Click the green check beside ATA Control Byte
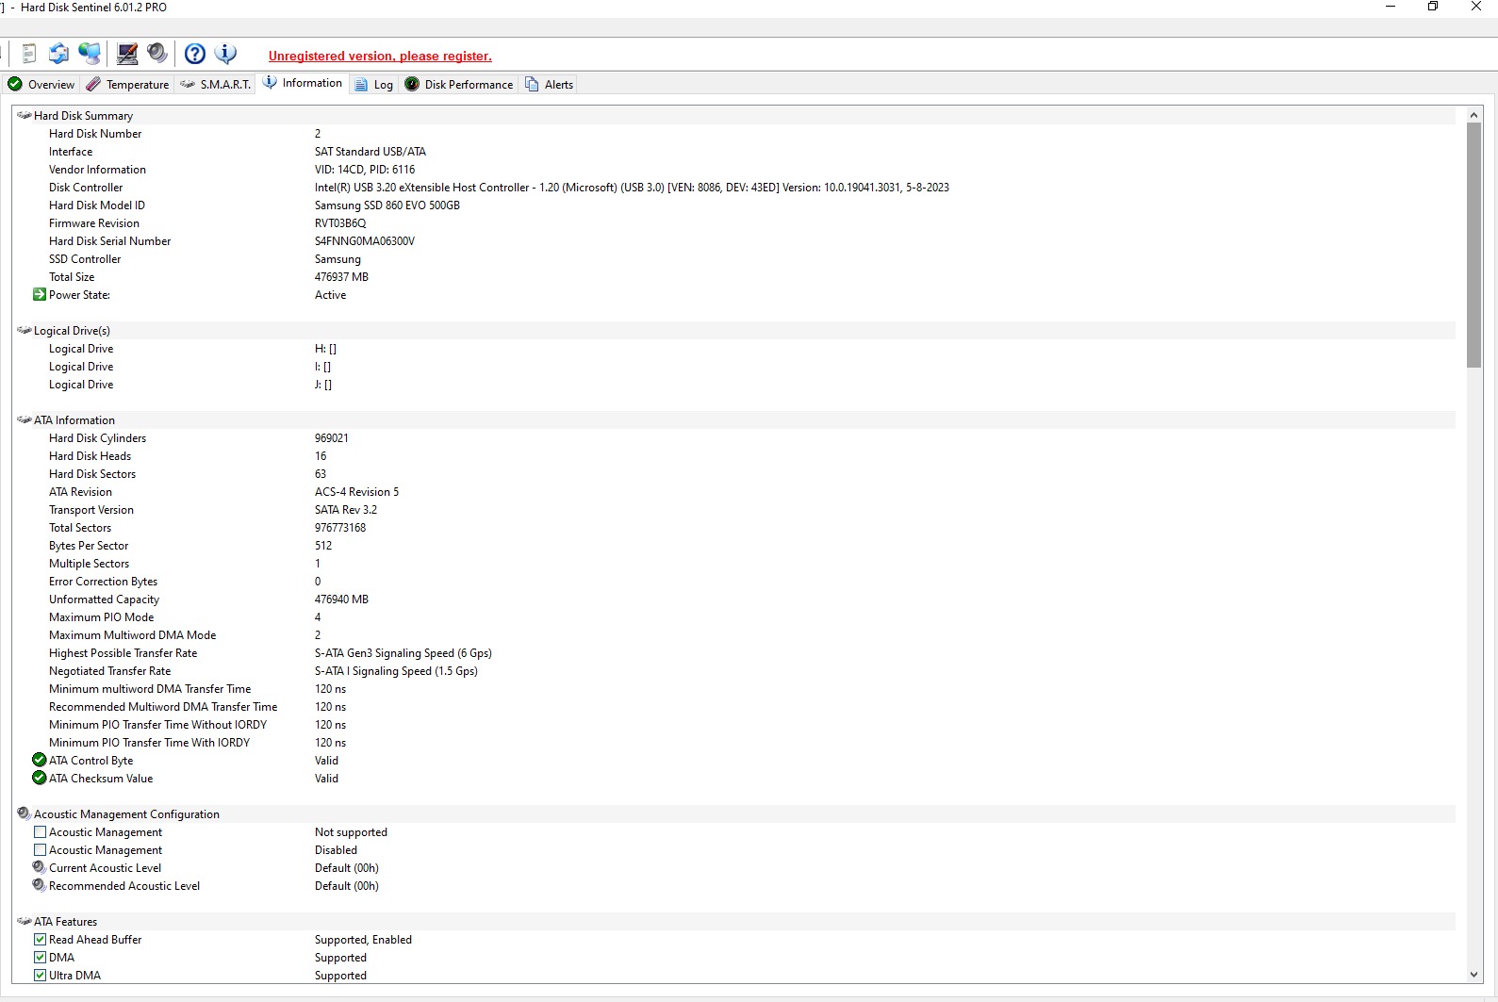 point(40,761)
